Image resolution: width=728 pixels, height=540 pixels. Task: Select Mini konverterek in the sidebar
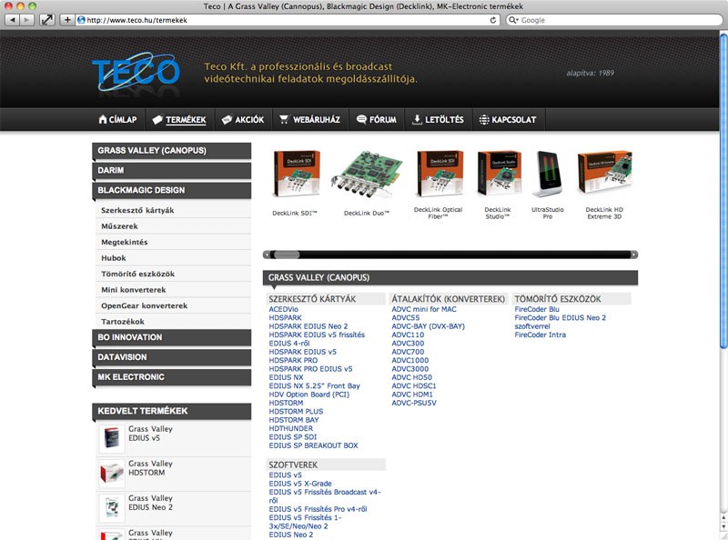tap(133, 290)
